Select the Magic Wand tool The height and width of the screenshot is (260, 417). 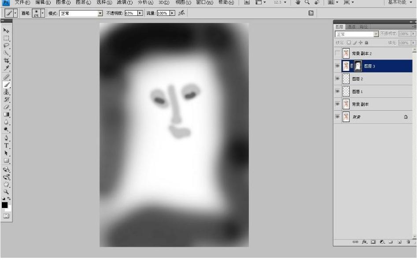point(6,53)
